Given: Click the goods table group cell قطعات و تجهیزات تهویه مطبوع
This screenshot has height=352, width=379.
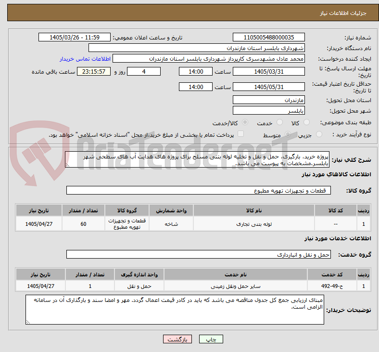Looking at the screenshot, I should pos(127,224).
